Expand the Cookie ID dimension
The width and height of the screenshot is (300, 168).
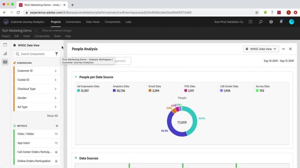tap(56, 80)
